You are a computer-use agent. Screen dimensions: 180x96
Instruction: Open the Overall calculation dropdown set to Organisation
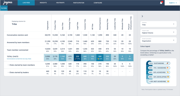159,40
